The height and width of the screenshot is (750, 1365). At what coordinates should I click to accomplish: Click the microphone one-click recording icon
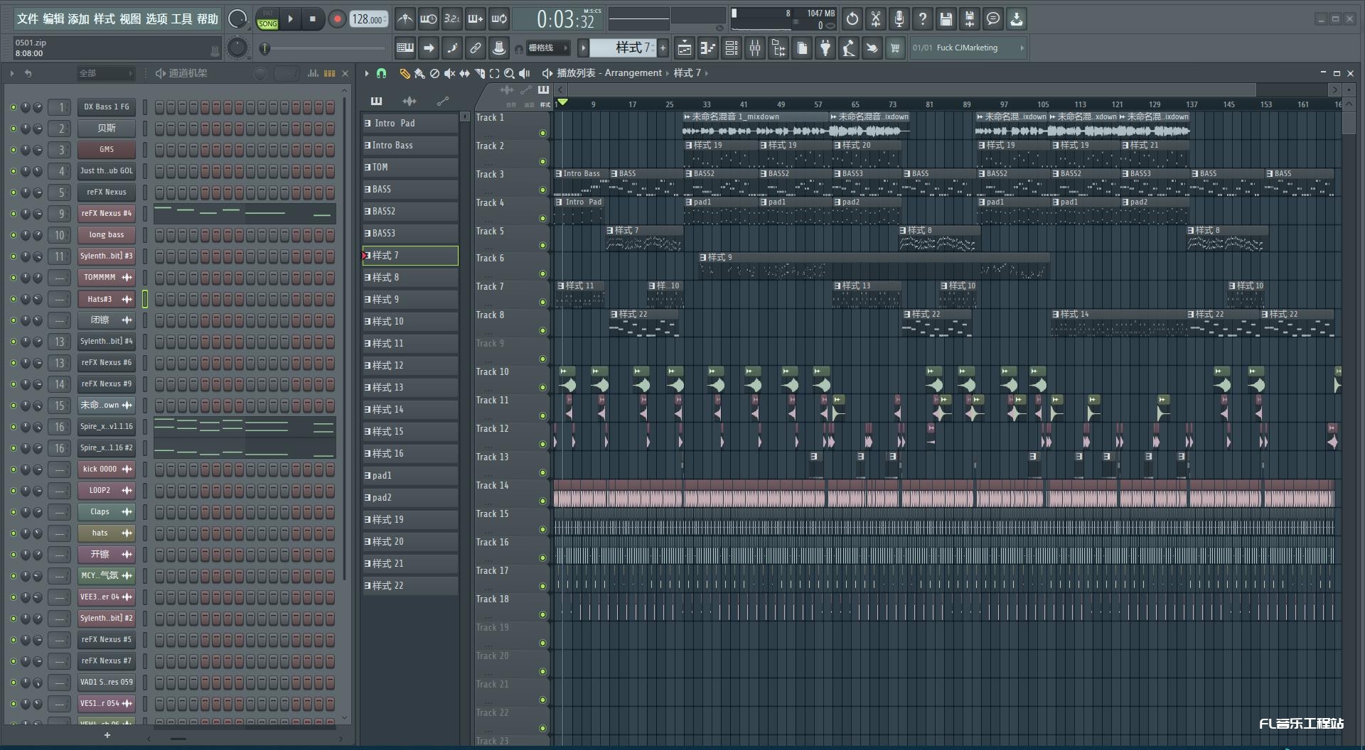[899, 19]
